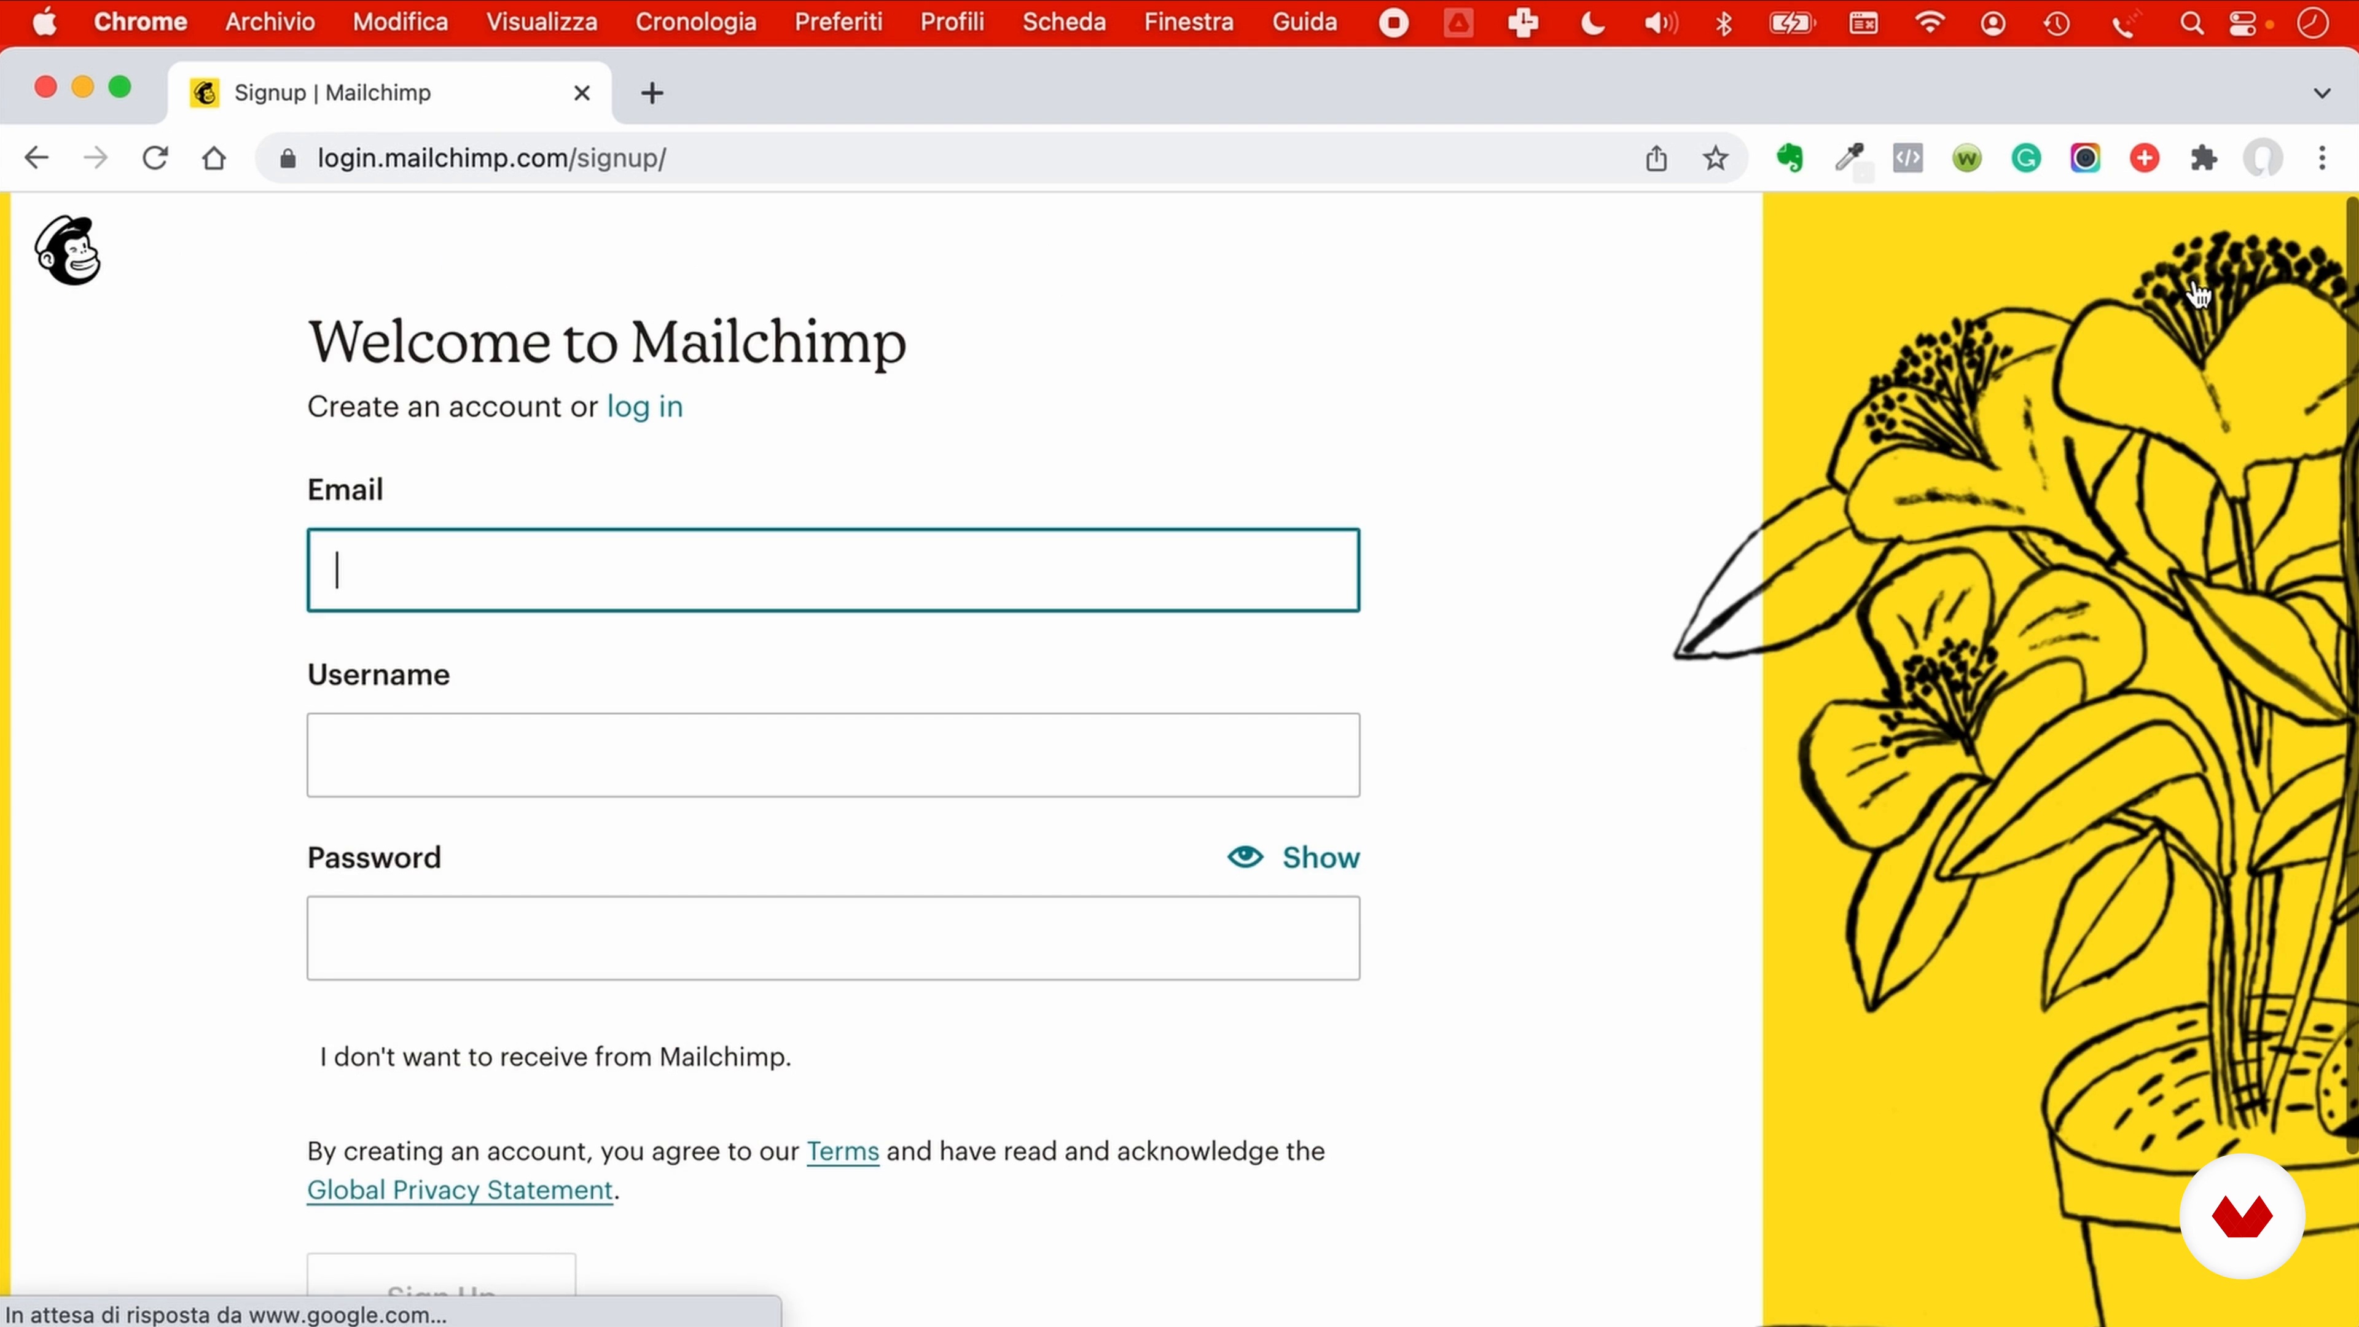Click the address bar URL

point(491,157)
